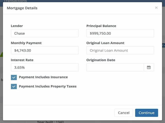The height and width of the screenshot is (123, 165).
Task: Click the 'Payment Includes Property Taxes' label text
Action: [47, 86]
